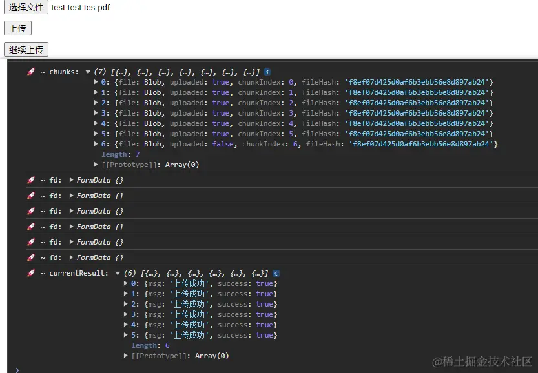Expand the first fd FormData log entry
Screen dimensions: 538x373
click(71, 180)
